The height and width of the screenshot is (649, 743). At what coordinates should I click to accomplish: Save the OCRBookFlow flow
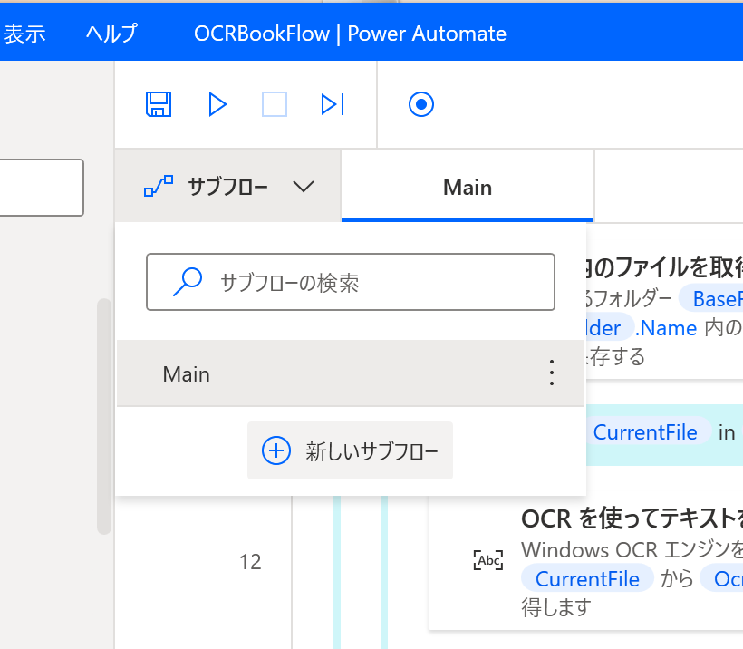point(158,104)
